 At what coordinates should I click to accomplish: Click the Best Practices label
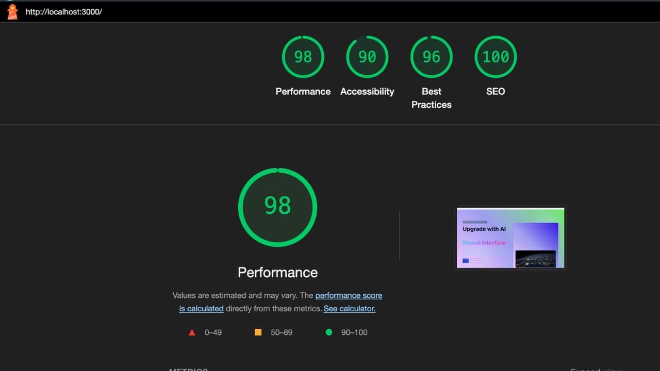tap(431, 98)
